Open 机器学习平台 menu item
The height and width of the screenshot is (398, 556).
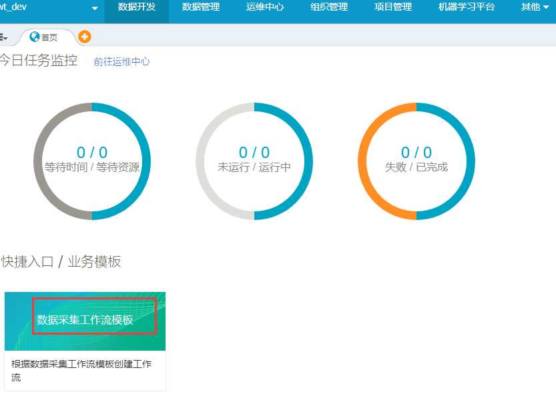[467, 7]
